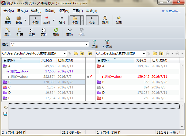
Task: Click left pane browse folder icon
Action: (76, 54)
